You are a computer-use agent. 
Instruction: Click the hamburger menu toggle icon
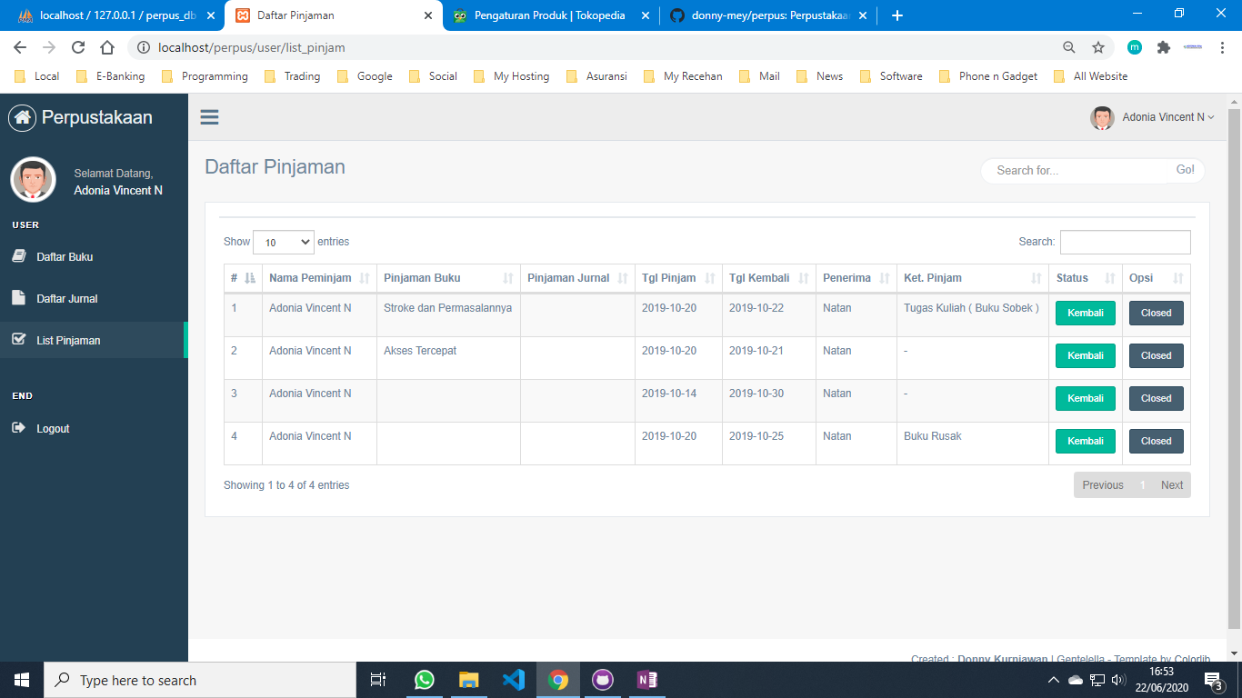(x=210, y=117)
